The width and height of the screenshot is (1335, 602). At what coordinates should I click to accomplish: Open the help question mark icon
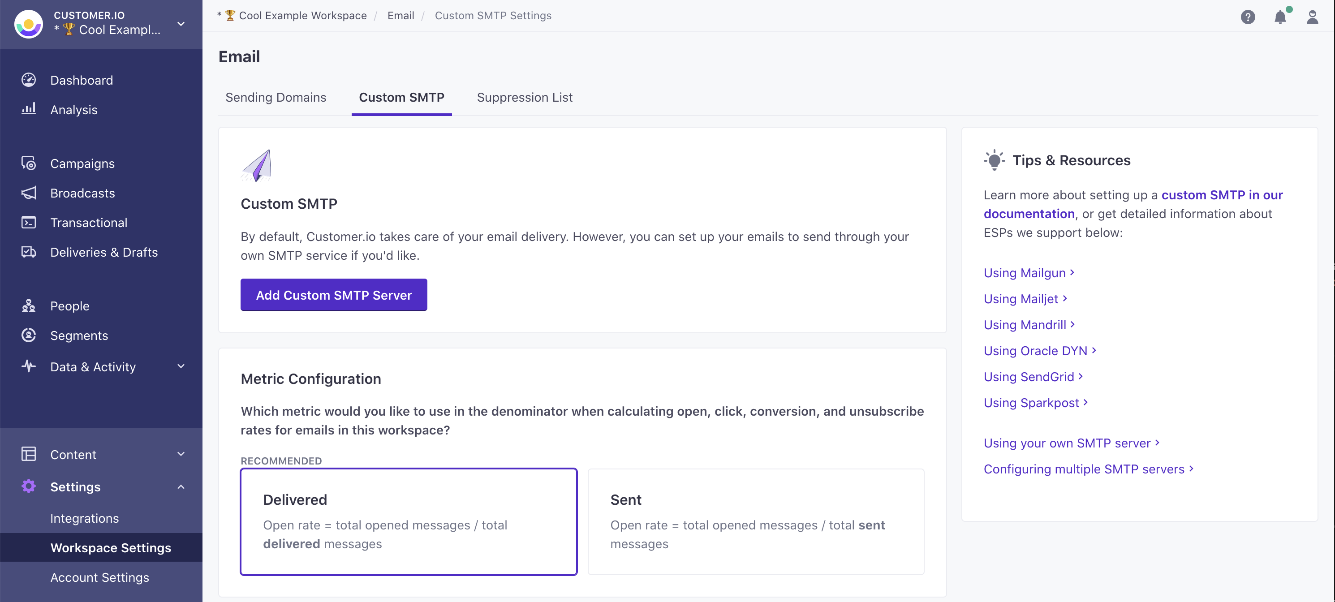pos(1247,17)
